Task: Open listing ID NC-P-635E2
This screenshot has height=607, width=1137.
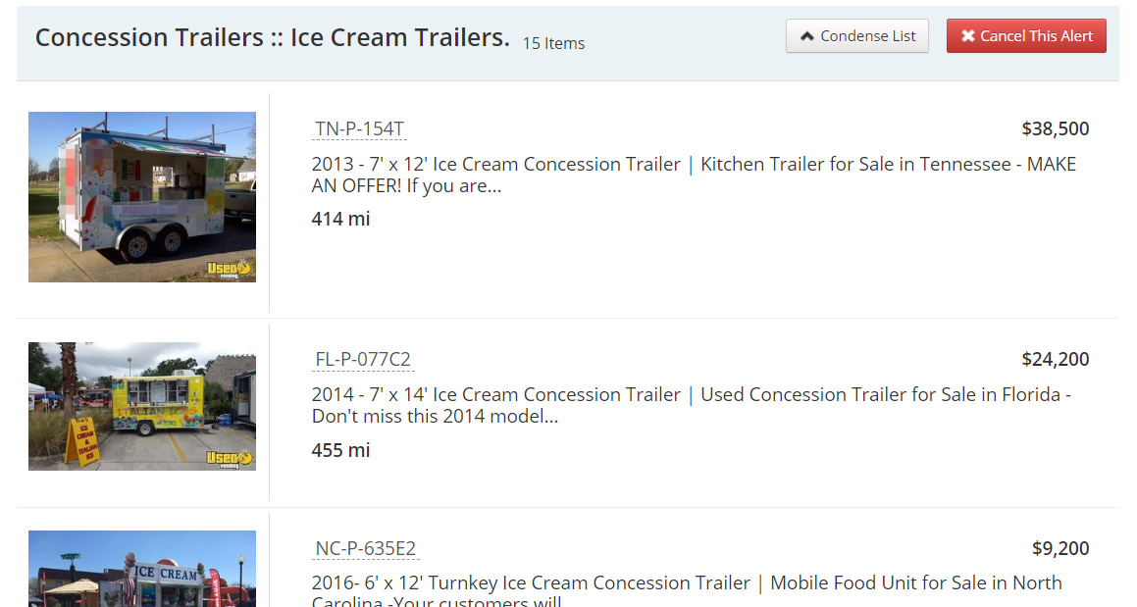Action: click(366, 548)
